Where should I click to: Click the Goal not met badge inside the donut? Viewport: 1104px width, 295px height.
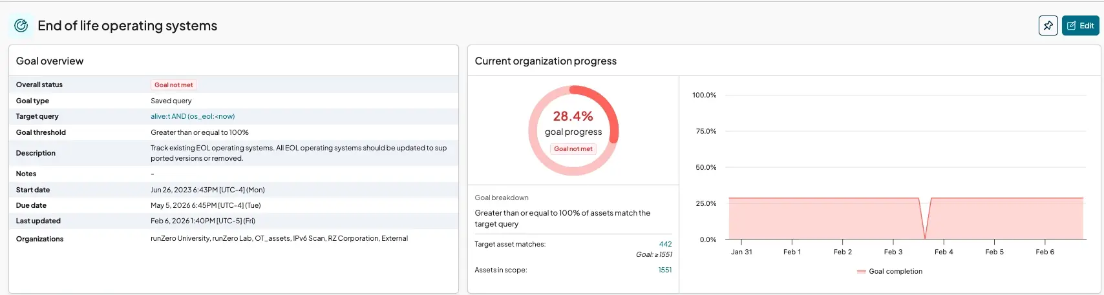click(573, 149)
